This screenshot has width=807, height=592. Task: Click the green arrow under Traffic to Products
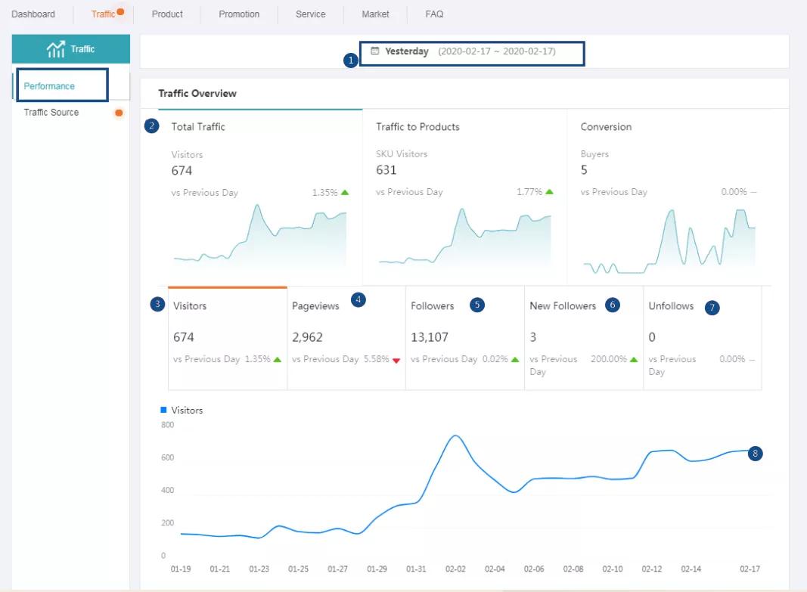pos(549,192)
